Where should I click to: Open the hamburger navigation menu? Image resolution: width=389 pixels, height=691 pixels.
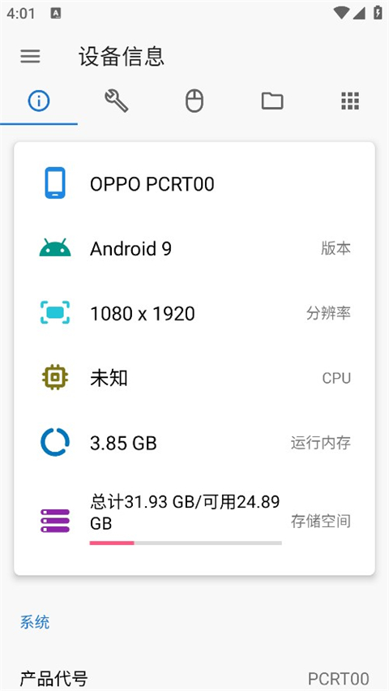pyautogui.click(x=31, y=57)
